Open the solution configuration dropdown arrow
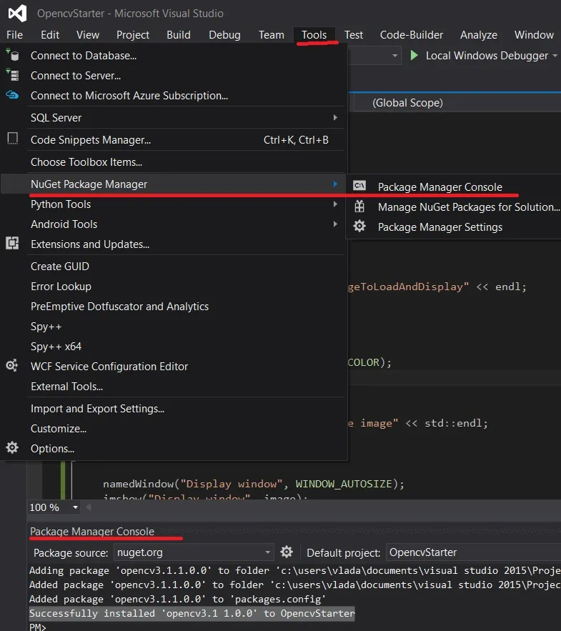561x631 pixels. [394, 56]
